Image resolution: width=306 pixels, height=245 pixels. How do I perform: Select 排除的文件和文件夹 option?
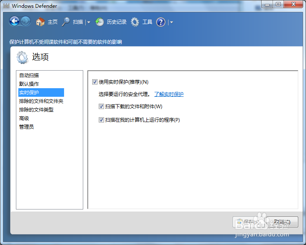click(x=41, y=101)
